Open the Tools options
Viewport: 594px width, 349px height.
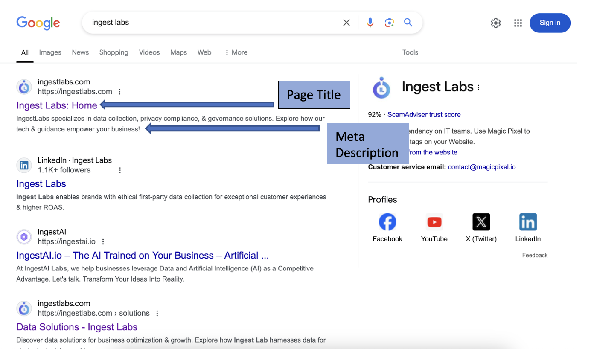coord(410,52)
